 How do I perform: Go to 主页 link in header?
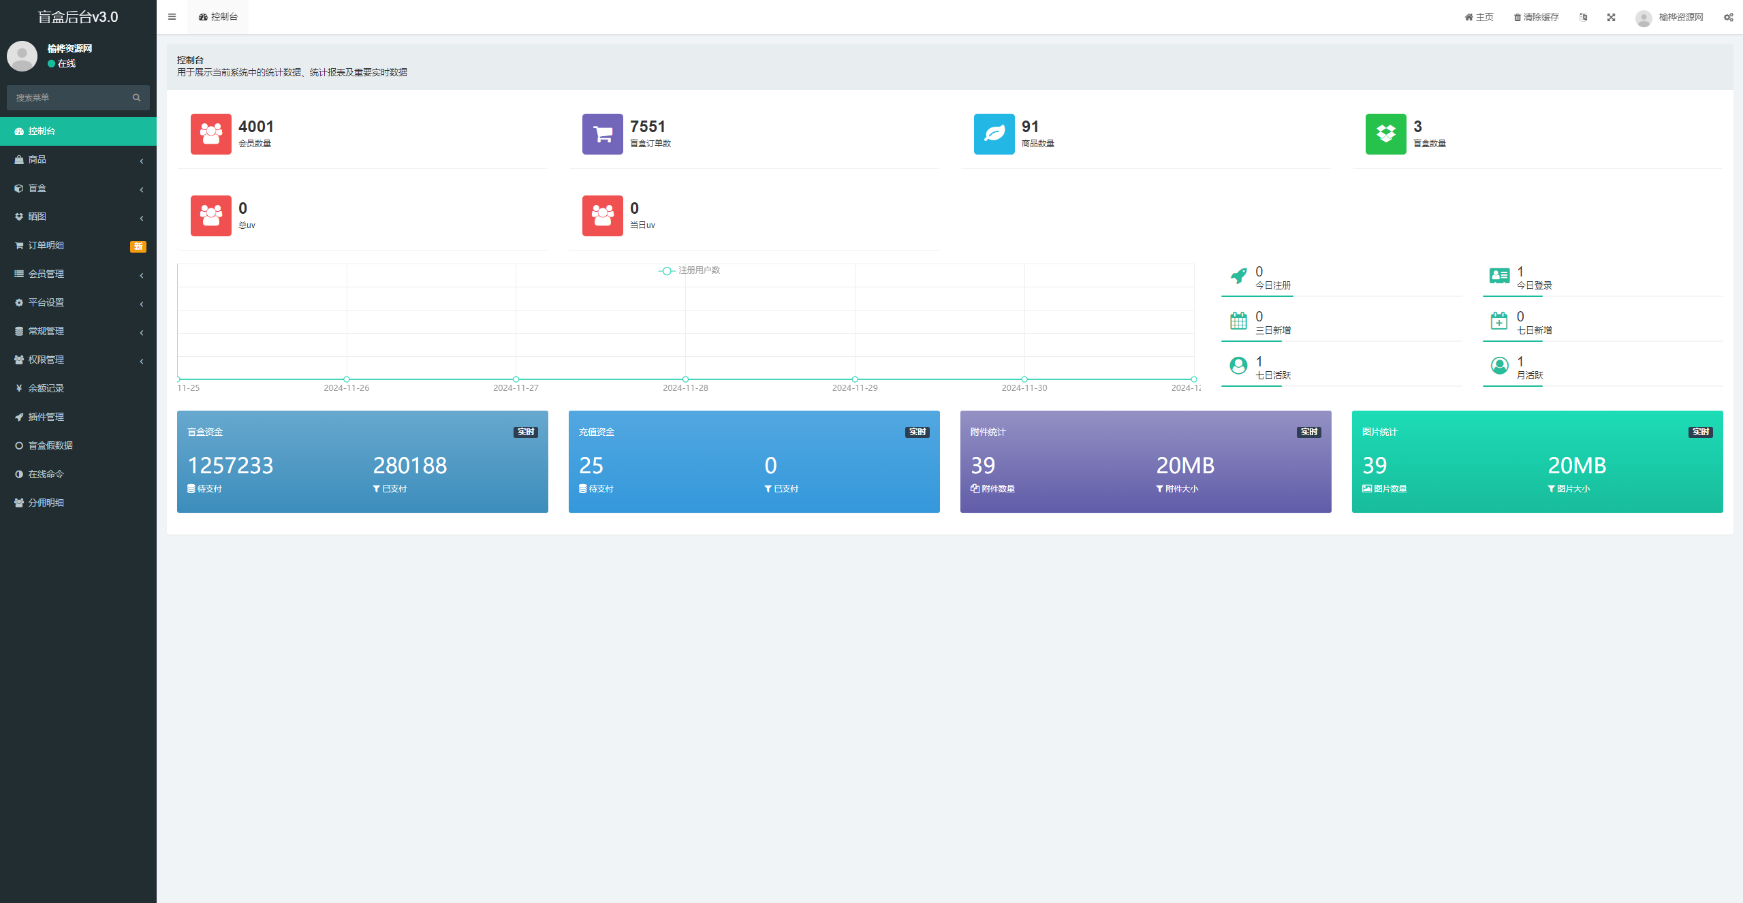(x=1479, y=17)
